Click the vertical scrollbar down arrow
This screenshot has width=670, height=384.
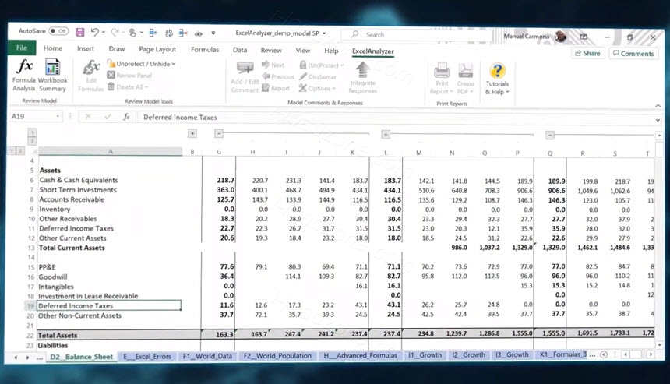point(659,345)
